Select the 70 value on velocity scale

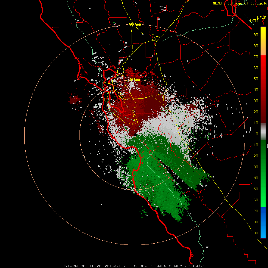coord(256,57)
